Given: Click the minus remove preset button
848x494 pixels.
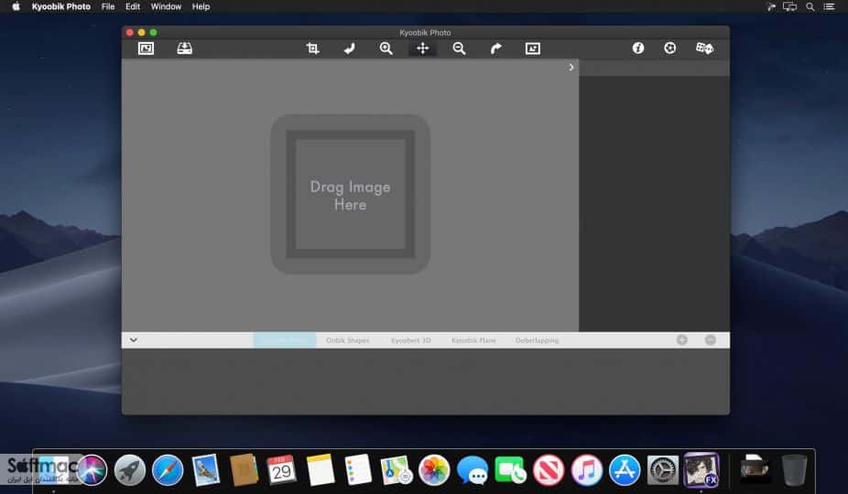Looking at the screenshot, I should 711,340.
